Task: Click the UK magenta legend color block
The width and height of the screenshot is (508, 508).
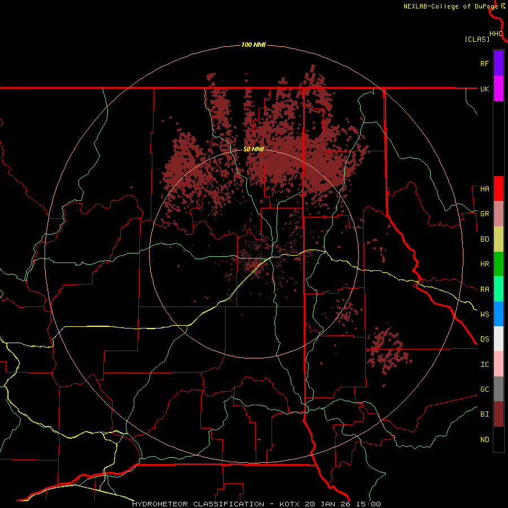Action: [498, 89]
